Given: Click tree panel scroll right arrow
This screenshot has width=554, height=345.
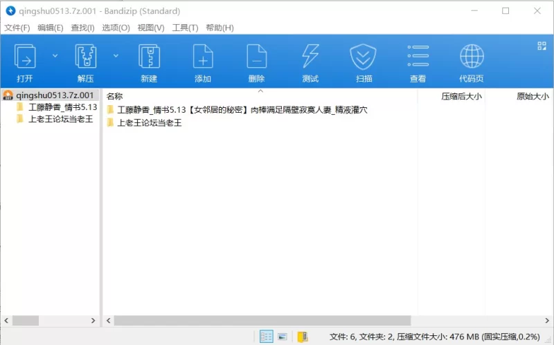Looking at the screenshot, I should point(93,320).
